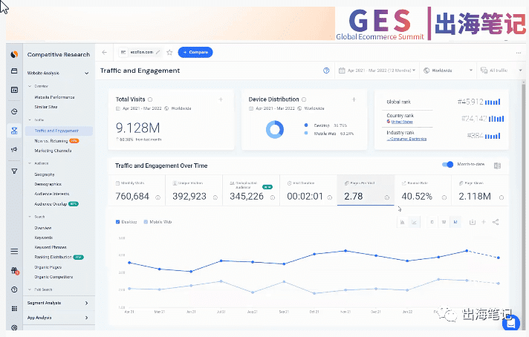
Task: Open the settings gear in sidebar
Action: pyautogui.click(x=14, y=327)
